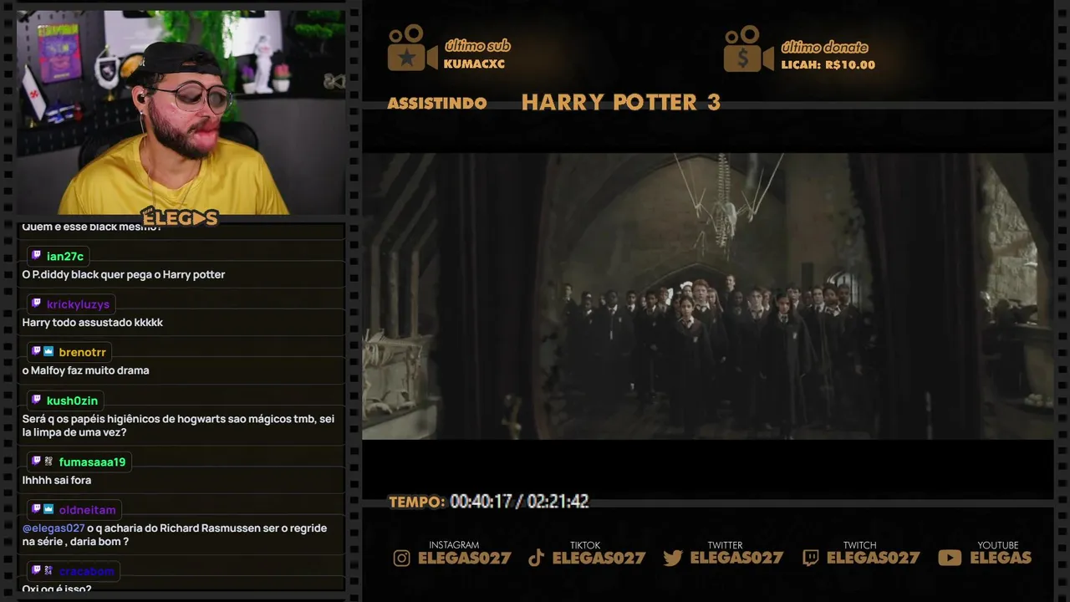Click kush0zin's message about papéis higiênicos de hogwarts
This screenshot has height=602, width=1070.
[178, 426]
